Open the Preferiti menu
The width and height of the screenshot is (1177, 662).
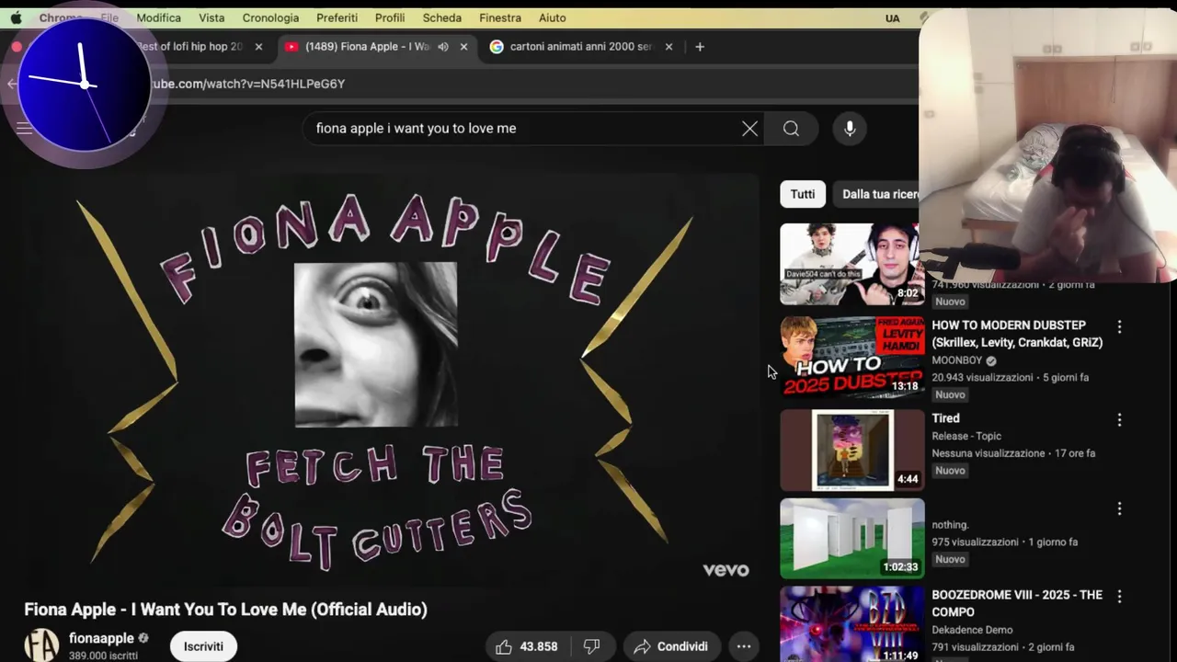(337, 17)
